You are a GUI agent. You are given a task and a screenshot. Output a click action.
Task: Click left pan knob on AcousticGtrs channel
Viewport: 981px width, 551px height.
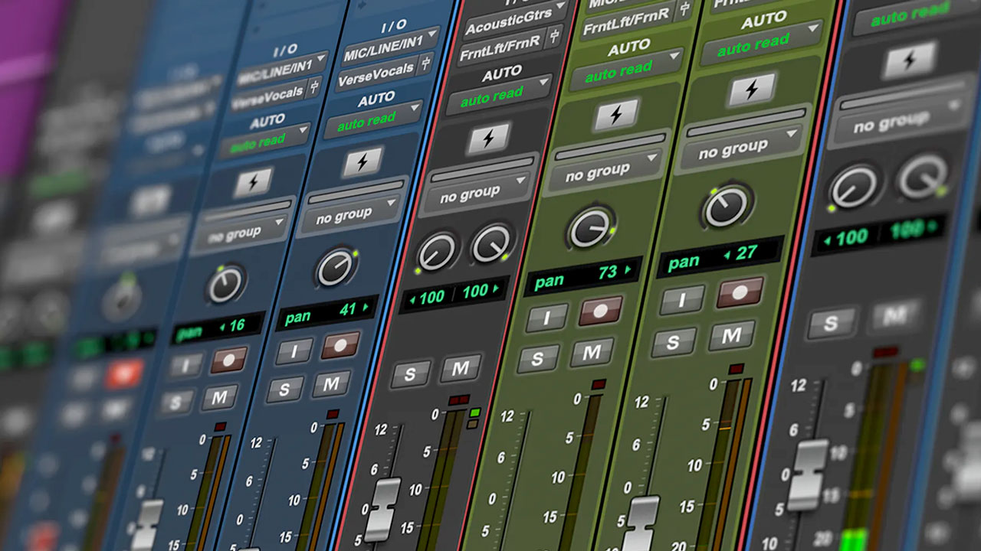point(437,252)
